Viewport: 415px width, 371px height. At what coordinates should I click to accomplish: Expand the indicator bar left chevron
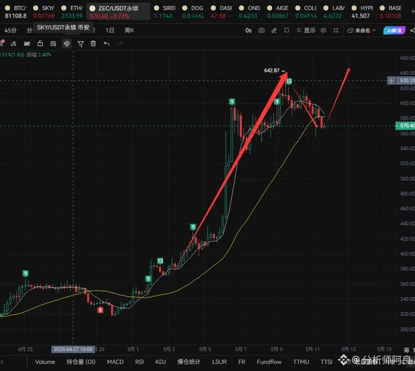pyautogui.click(x=2, y=361)
